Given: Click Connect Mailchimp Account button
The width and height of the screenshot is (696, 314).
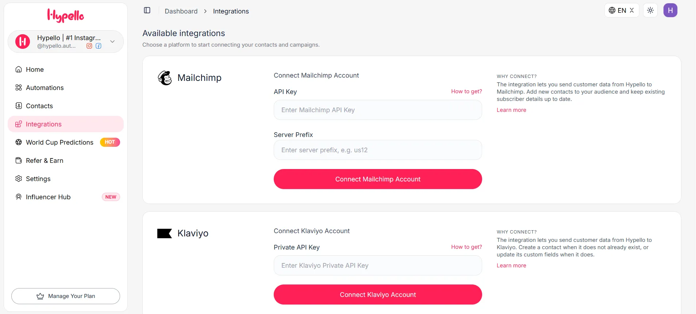Looking at the screenshot, I should tap(378, 179).
